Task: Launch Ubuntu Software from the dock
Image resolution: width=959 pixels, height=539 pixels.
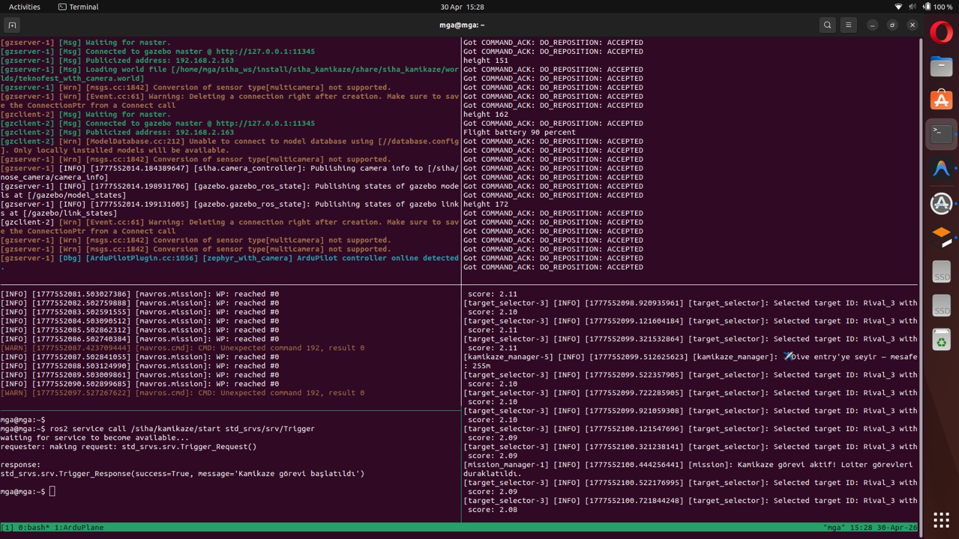Action: coord(941,100)
